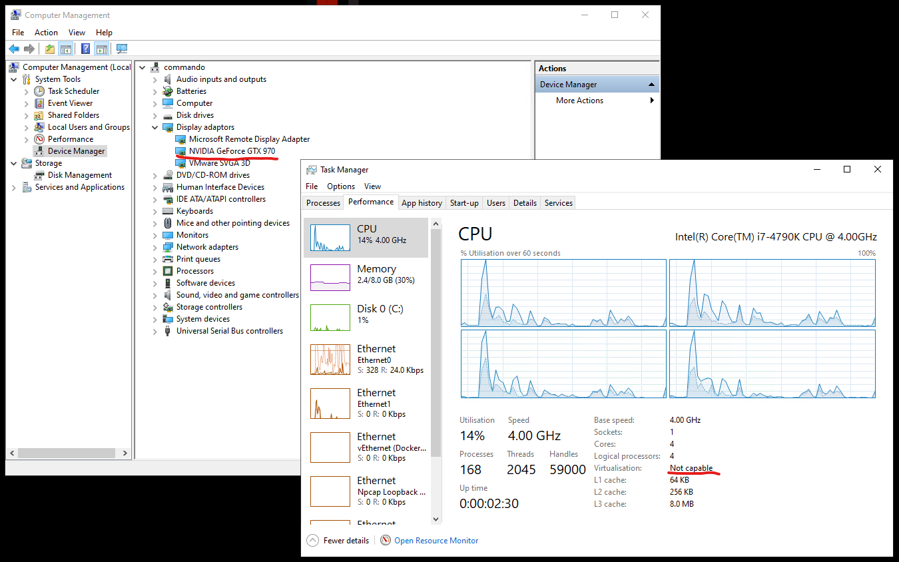Viewport: 899px width, 562px height.
Task: Click the Sound, video and game controllers icon
Action: (x=168, y=295)
